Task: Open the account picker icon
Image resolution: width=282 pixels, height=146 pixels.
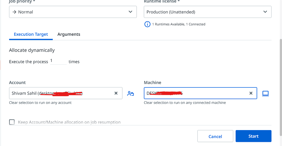Action: 131,93
